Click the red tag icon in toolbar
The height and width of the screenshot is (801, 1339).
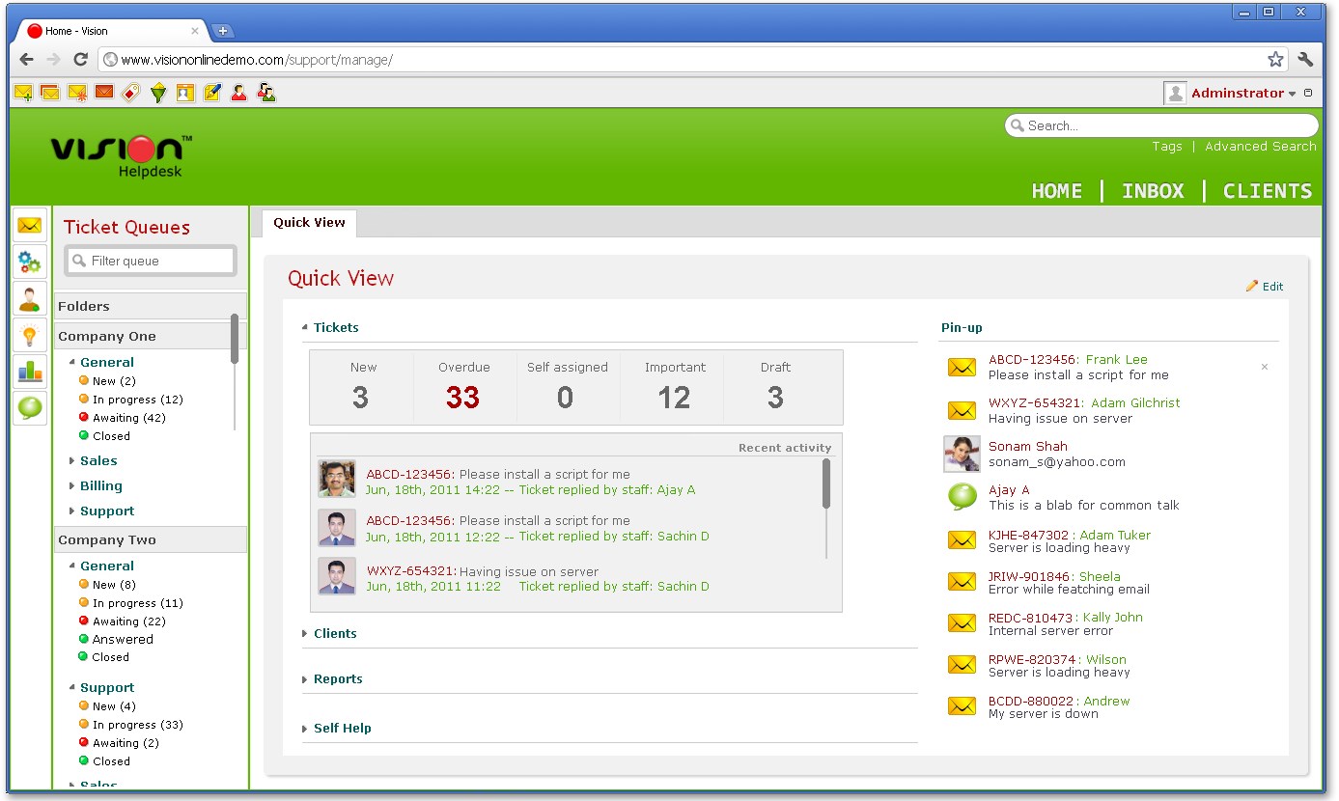pyautogui.click(x=131, y=93)
